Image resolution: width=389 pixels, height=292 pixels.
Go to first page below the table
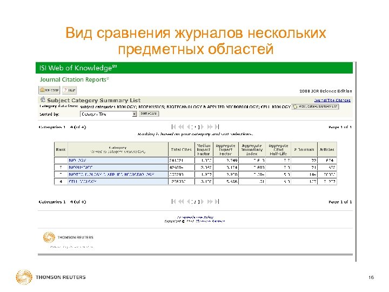point(173,202)
